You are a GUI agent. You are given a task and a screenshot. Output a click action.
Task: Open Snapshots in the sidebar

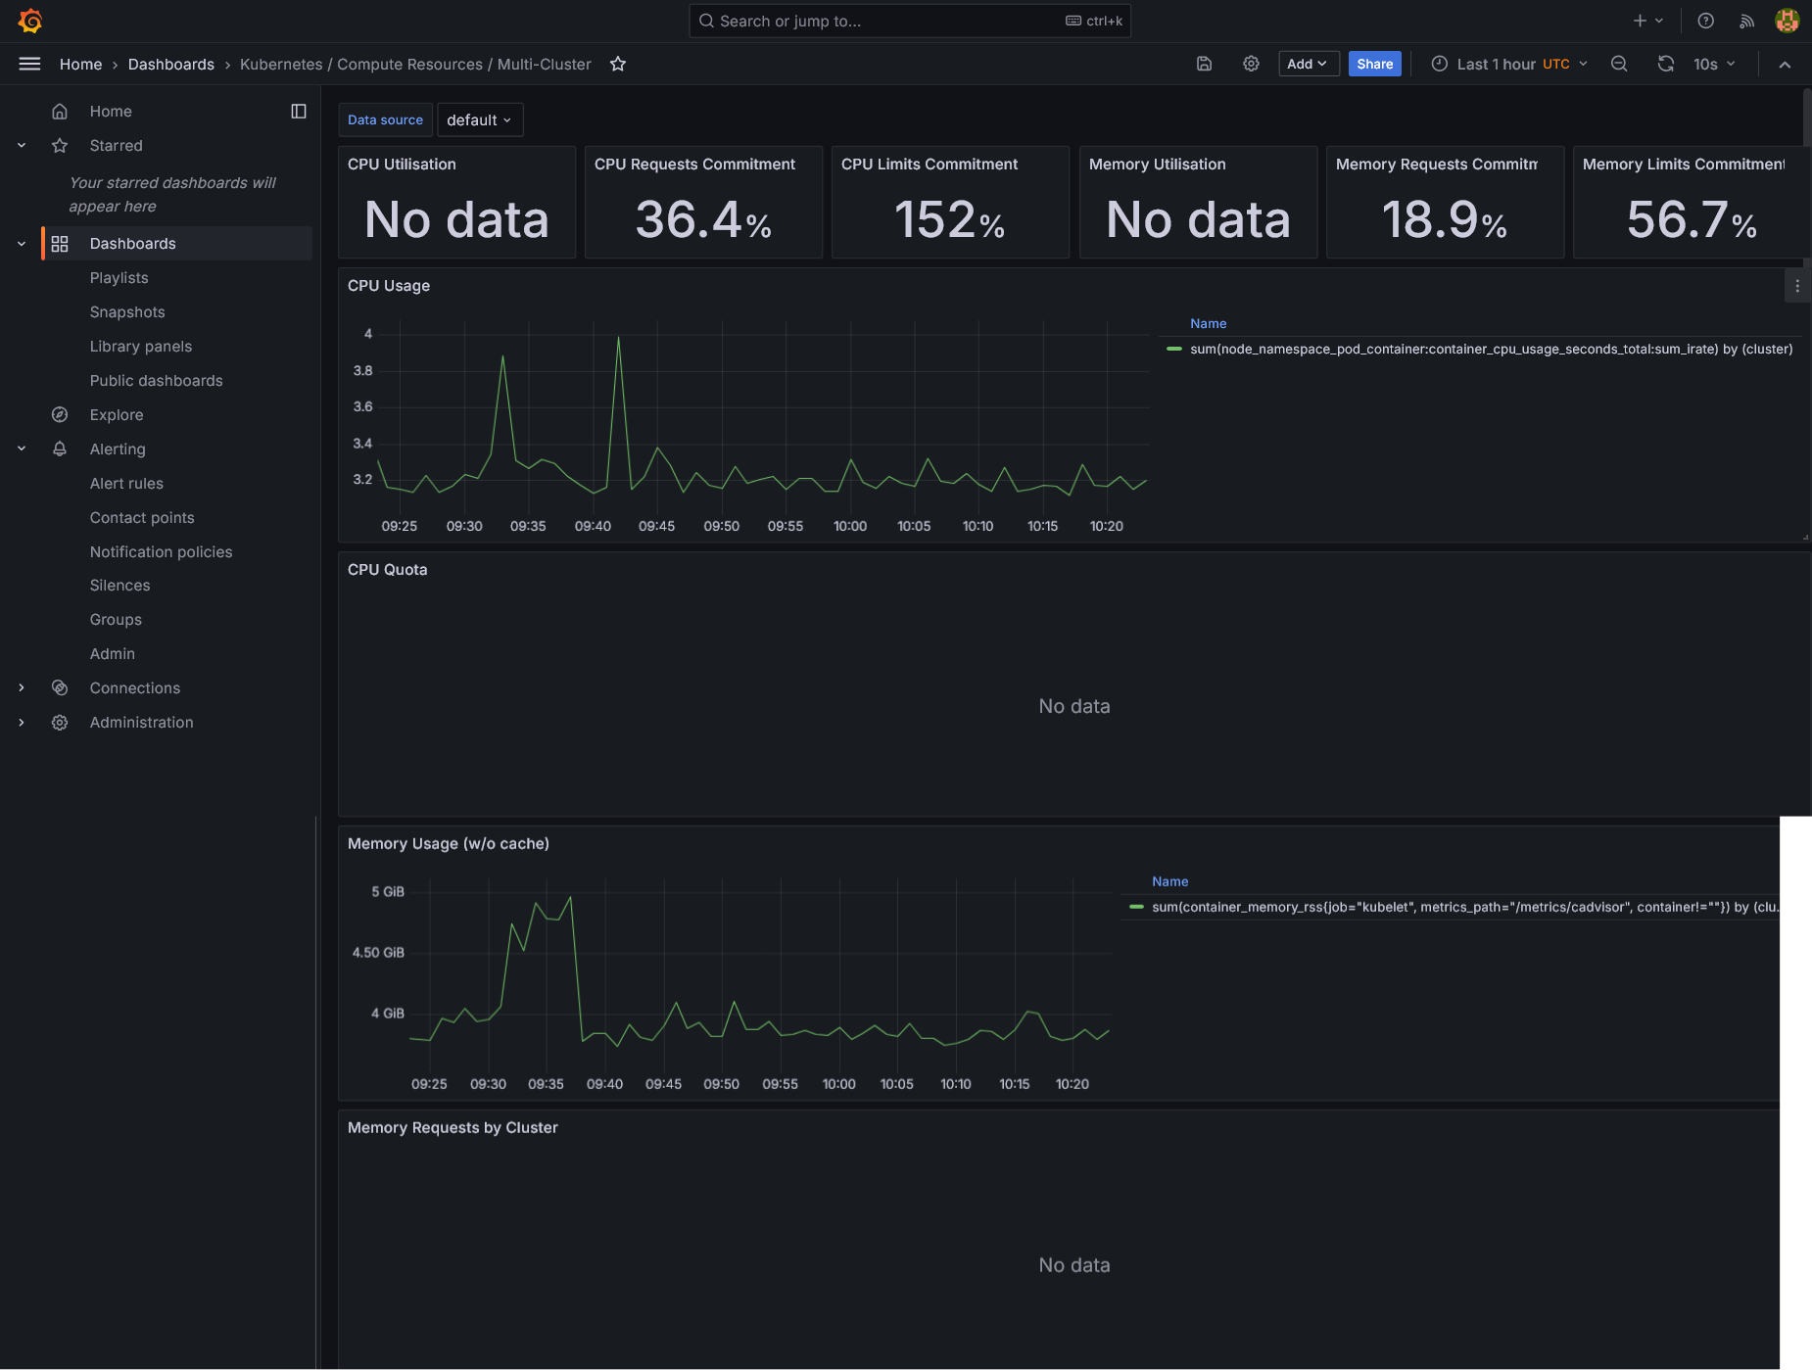pyautogui.click(x=127, y=312)
